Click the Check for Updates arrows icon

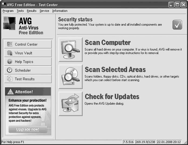click(x=70, y=104)
